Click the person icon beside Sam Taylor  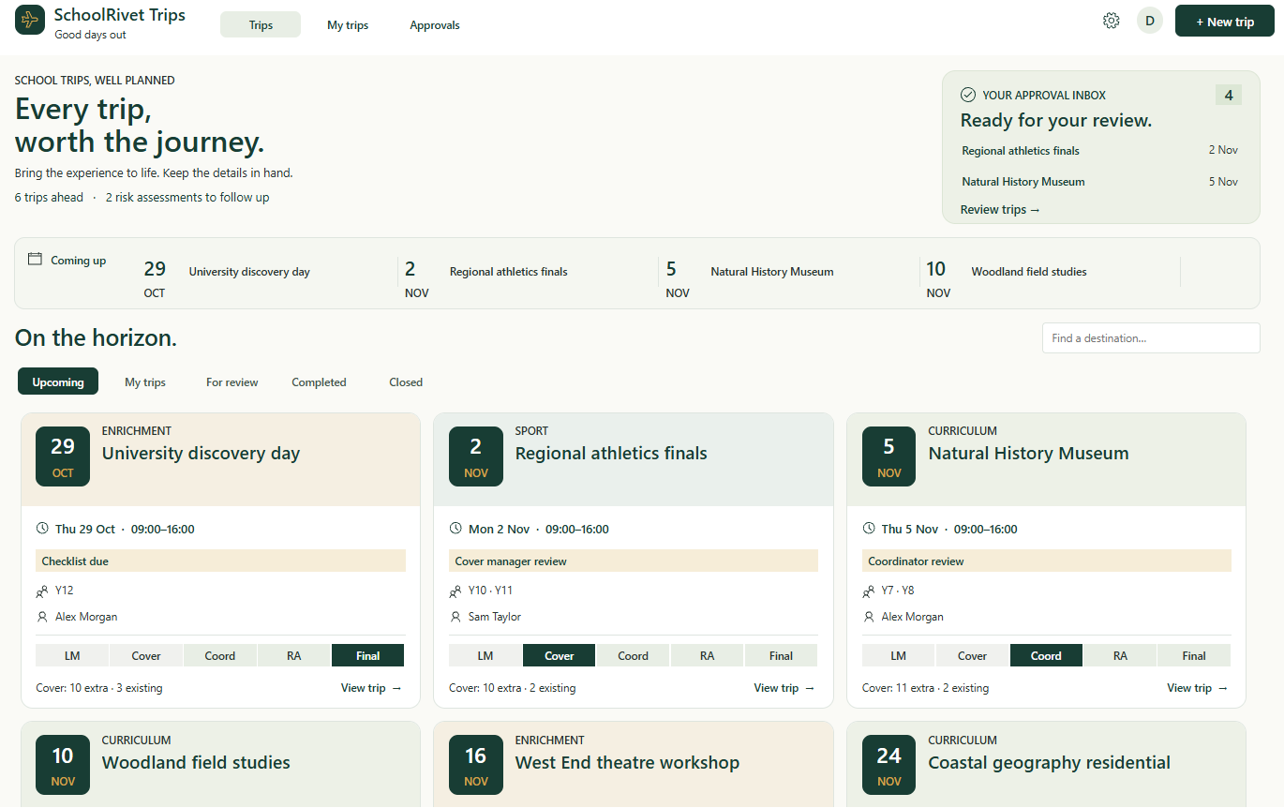coord(455,617)
